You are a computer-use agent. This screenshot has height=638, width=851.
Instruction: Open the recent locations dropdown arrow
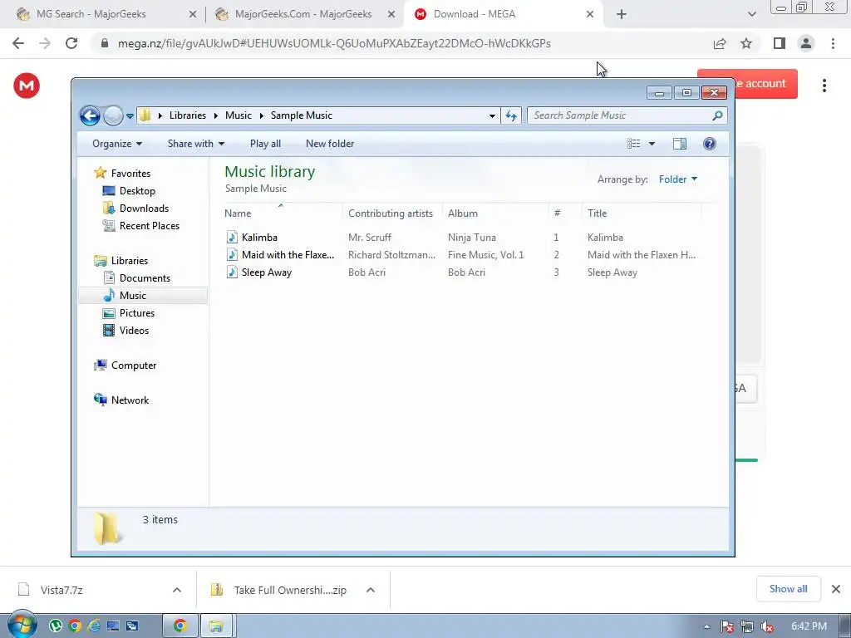130,115
